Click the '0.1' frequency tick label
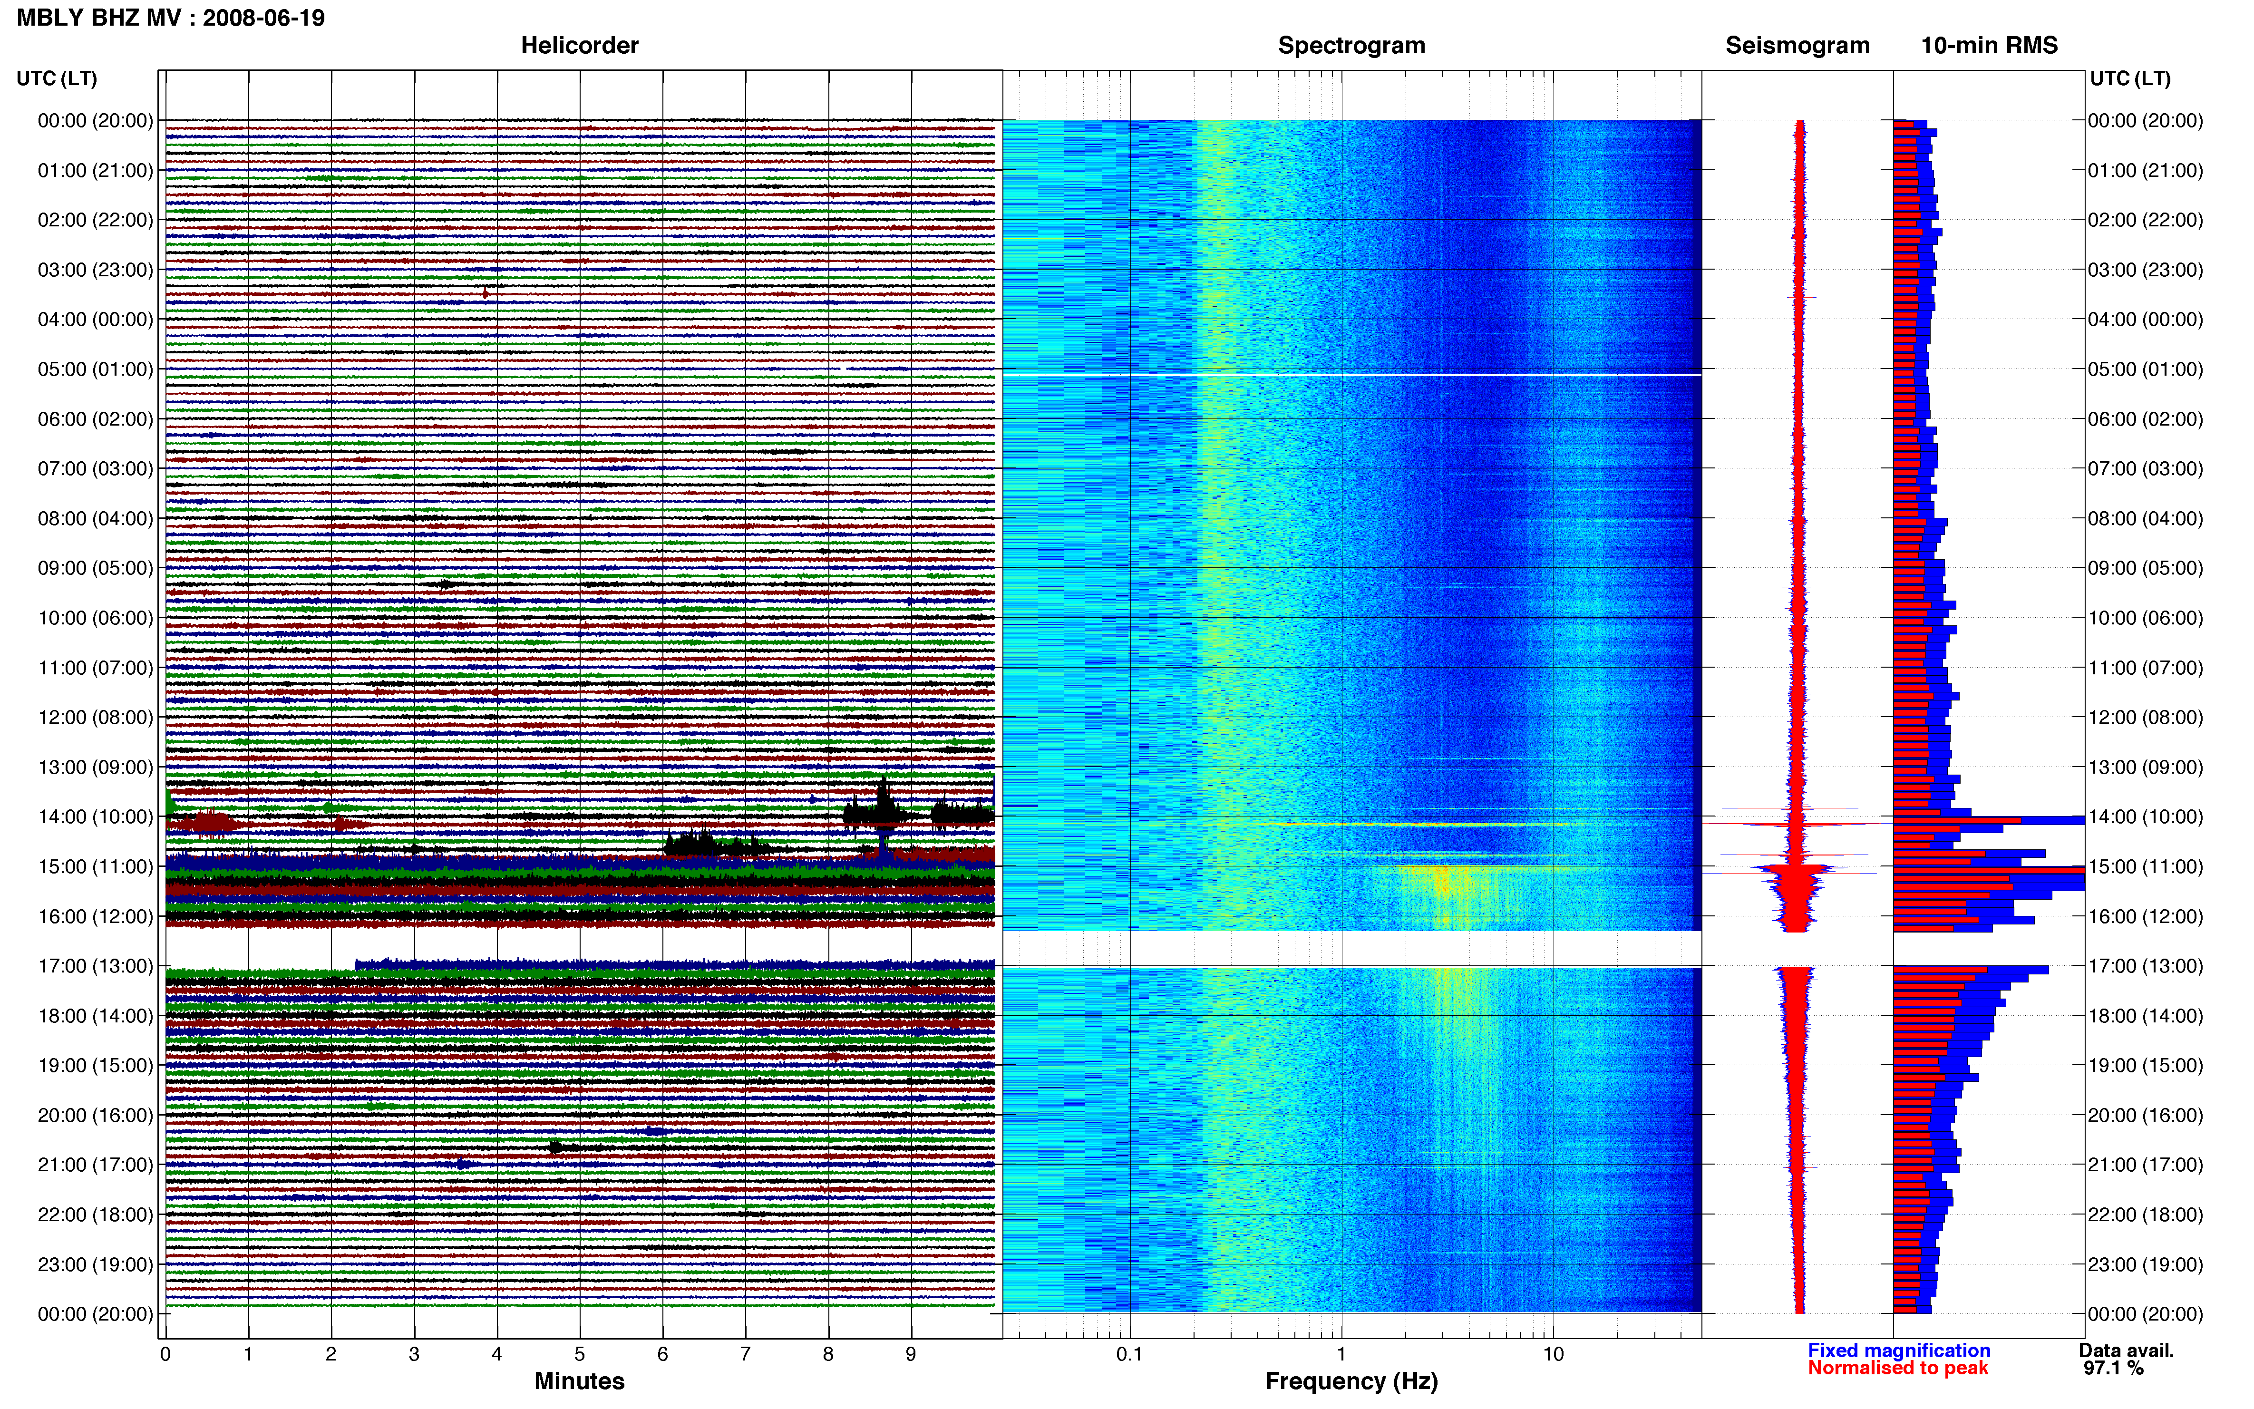 pos(1129,1354)
